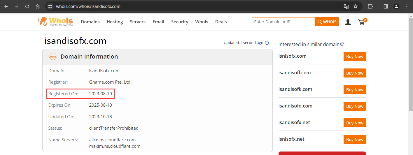Click the browser forward arrow
This screenshot has width=413, height=155.
click(x=17, y=6)
